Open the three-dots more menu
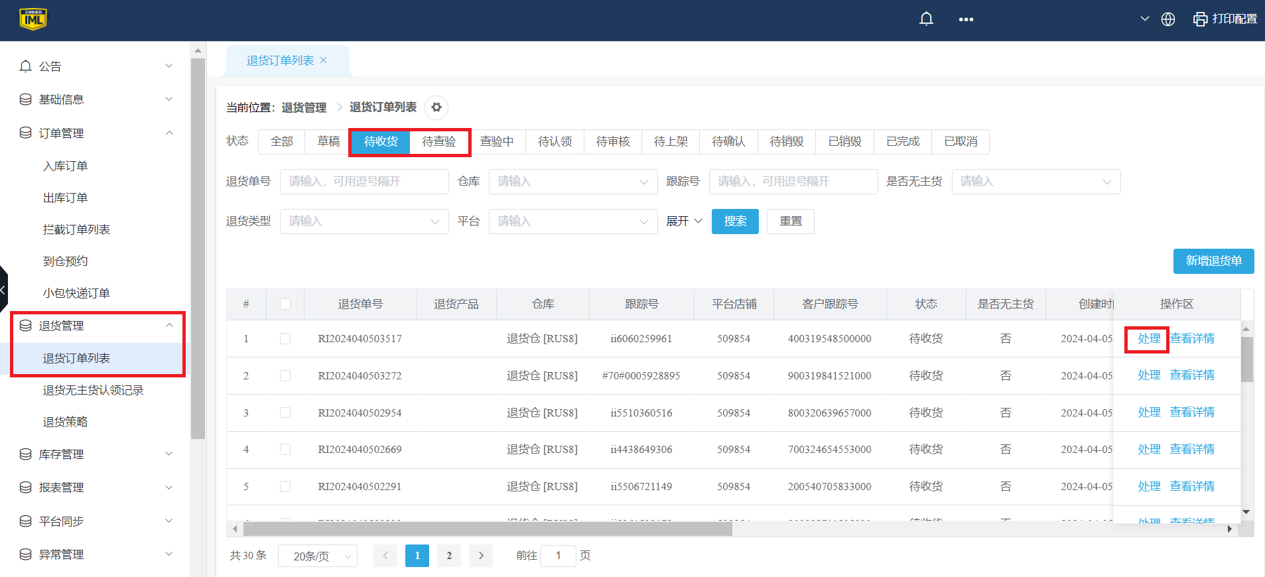1265x577 pixels. coord(966,19)
